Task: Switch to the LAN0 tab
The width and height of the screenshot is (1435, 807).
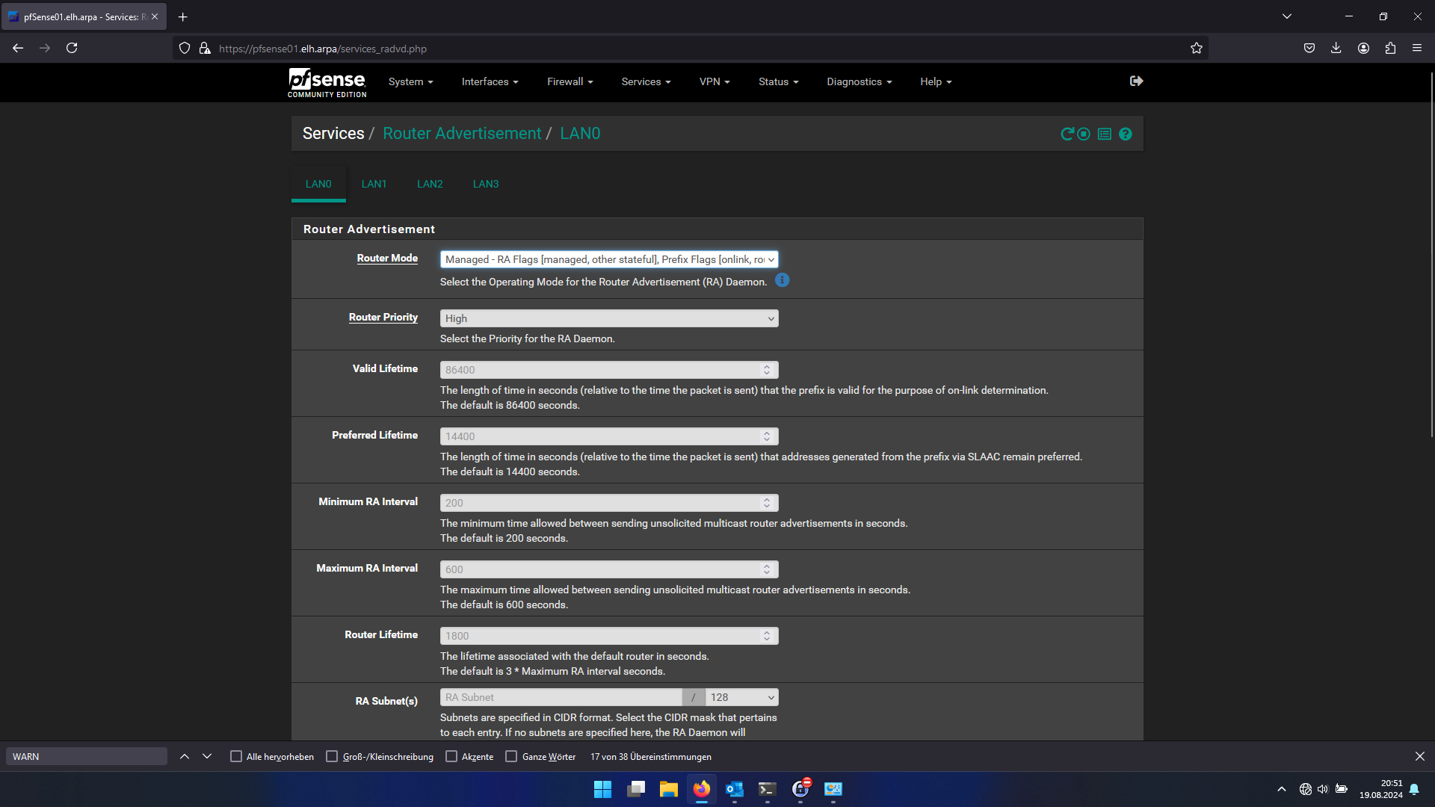Action: point(318,184)
